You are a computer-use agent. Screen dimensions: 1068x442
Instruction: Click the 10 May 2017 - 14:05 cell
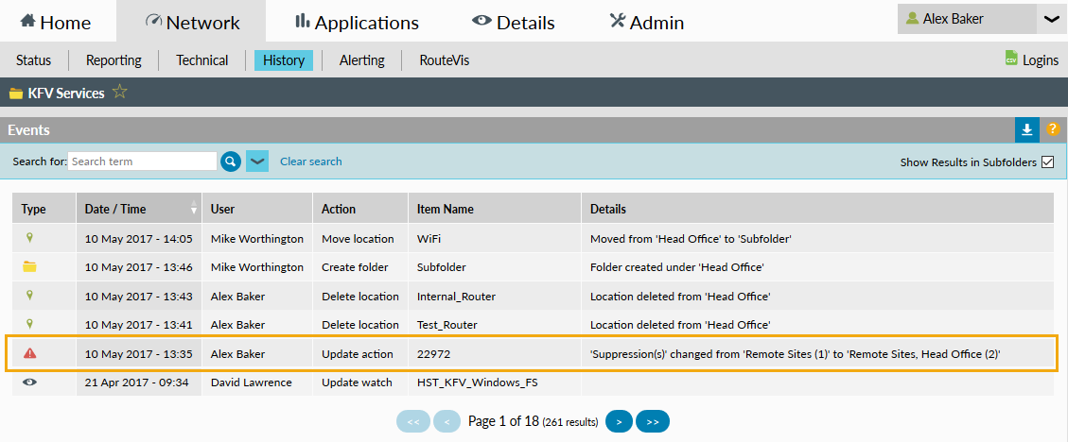pos(138,239)
